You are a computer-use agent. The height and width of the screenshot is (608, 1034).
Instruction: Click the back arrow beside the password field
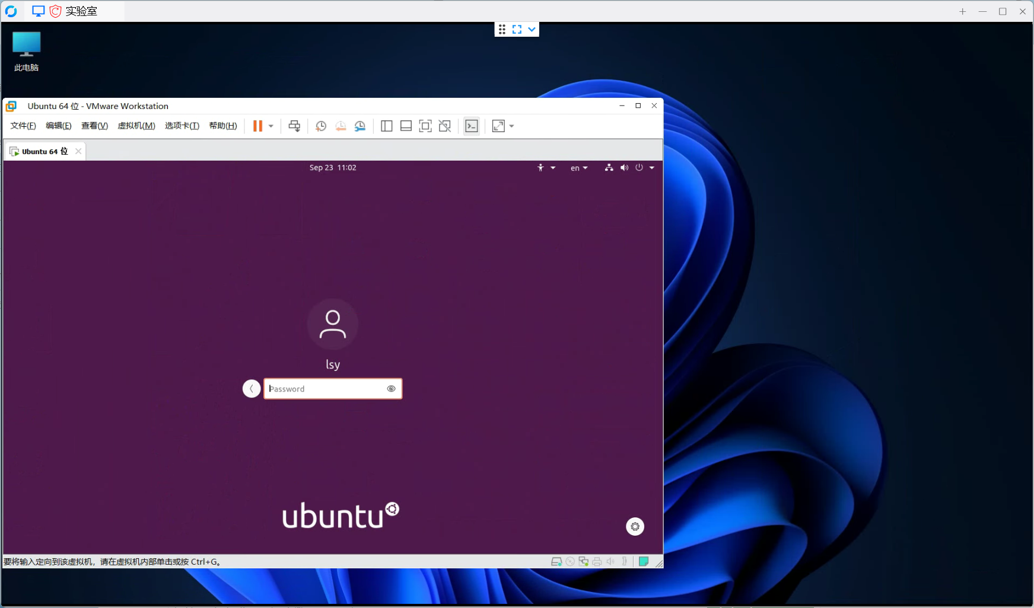(x=252, y=388)
